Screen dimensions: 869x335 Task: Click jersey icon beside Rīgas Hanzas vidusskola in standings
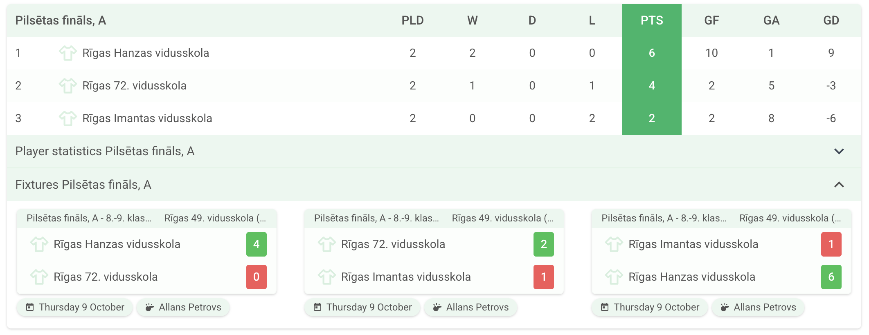[68, 53]
